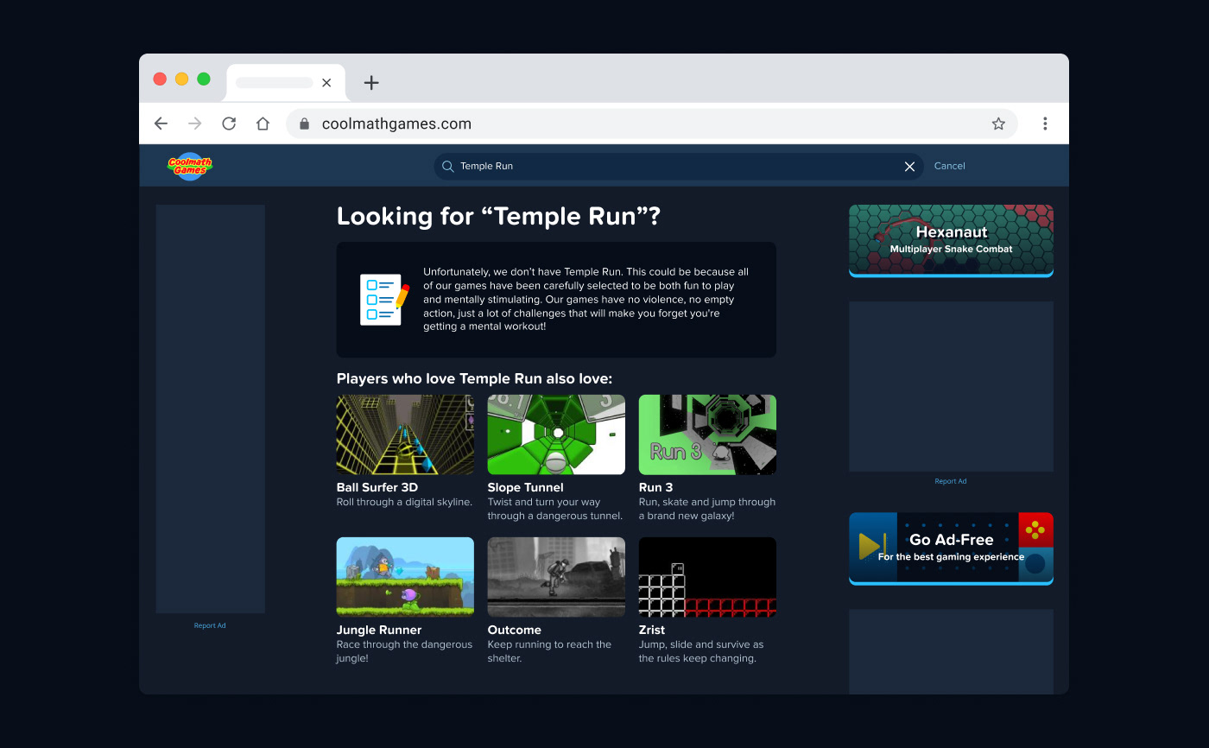The width and height of the screenshot is (1209, 748).
Task: Click the green maximize window button
Action: (x=204, y=79)
